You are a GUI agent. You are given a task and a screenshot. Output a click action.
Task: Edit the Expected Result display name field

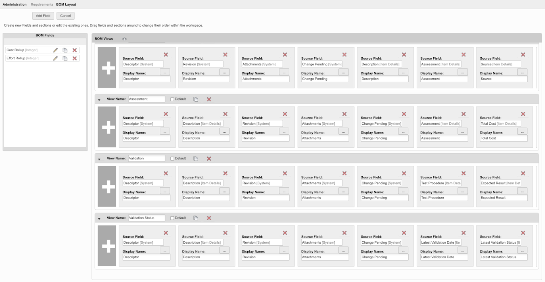[503, 198]
